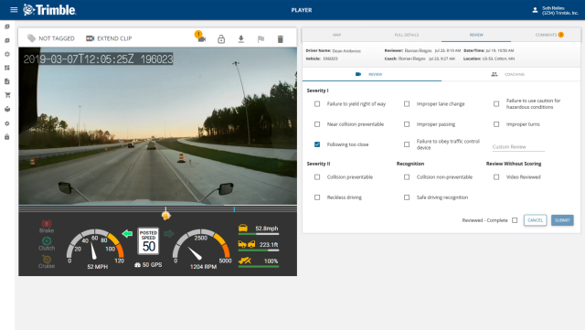
Task: Open the sidebar grid dashboard icon
Action: tap(7, 68)
